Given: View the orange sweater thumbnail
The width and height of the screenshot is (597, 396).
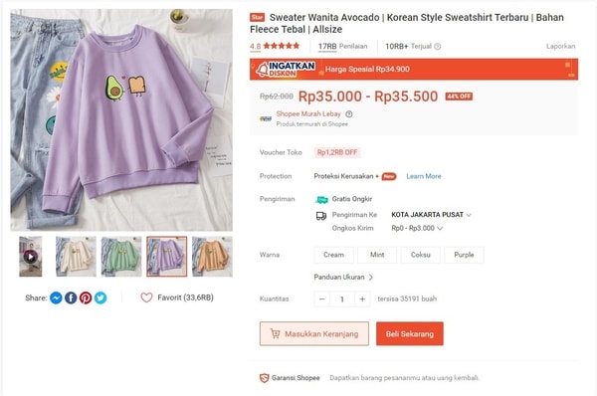Looking at the screenshot, I should pyautogui.click(x=212, y=257).
